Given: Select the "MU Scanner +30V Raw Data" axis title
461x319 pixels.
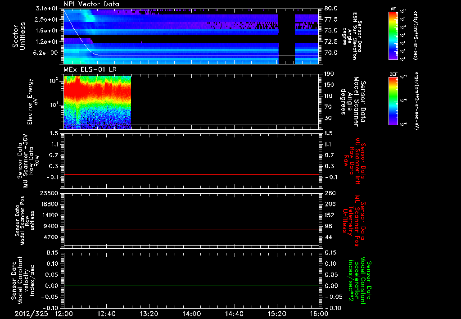Looking at the screenshot, I should 28,160.
